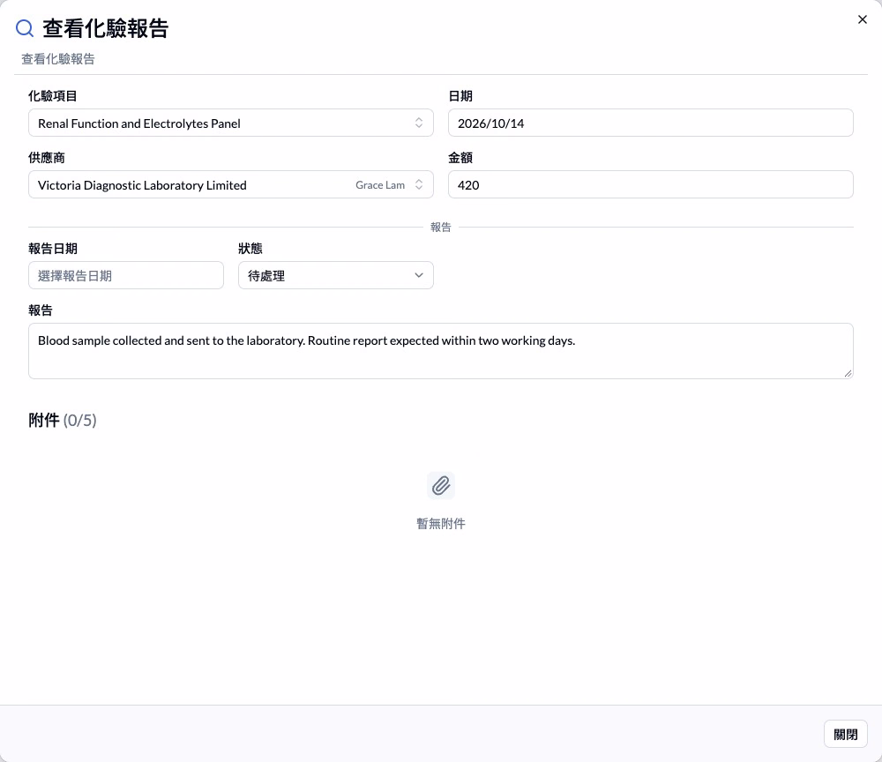Click the 日期 field showing 2026/10/14
This screenshot has width=882, height=762.
tap(650, 123)
